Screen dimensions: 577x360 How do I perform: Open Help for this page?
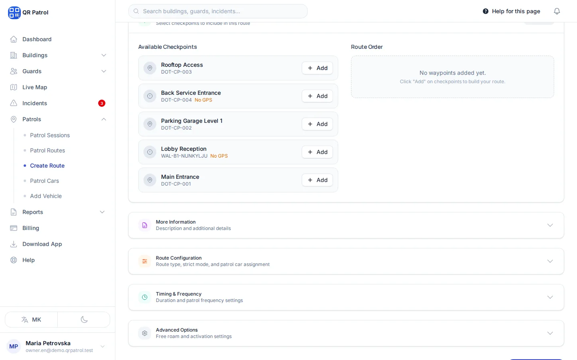click(x=512, y=11)
